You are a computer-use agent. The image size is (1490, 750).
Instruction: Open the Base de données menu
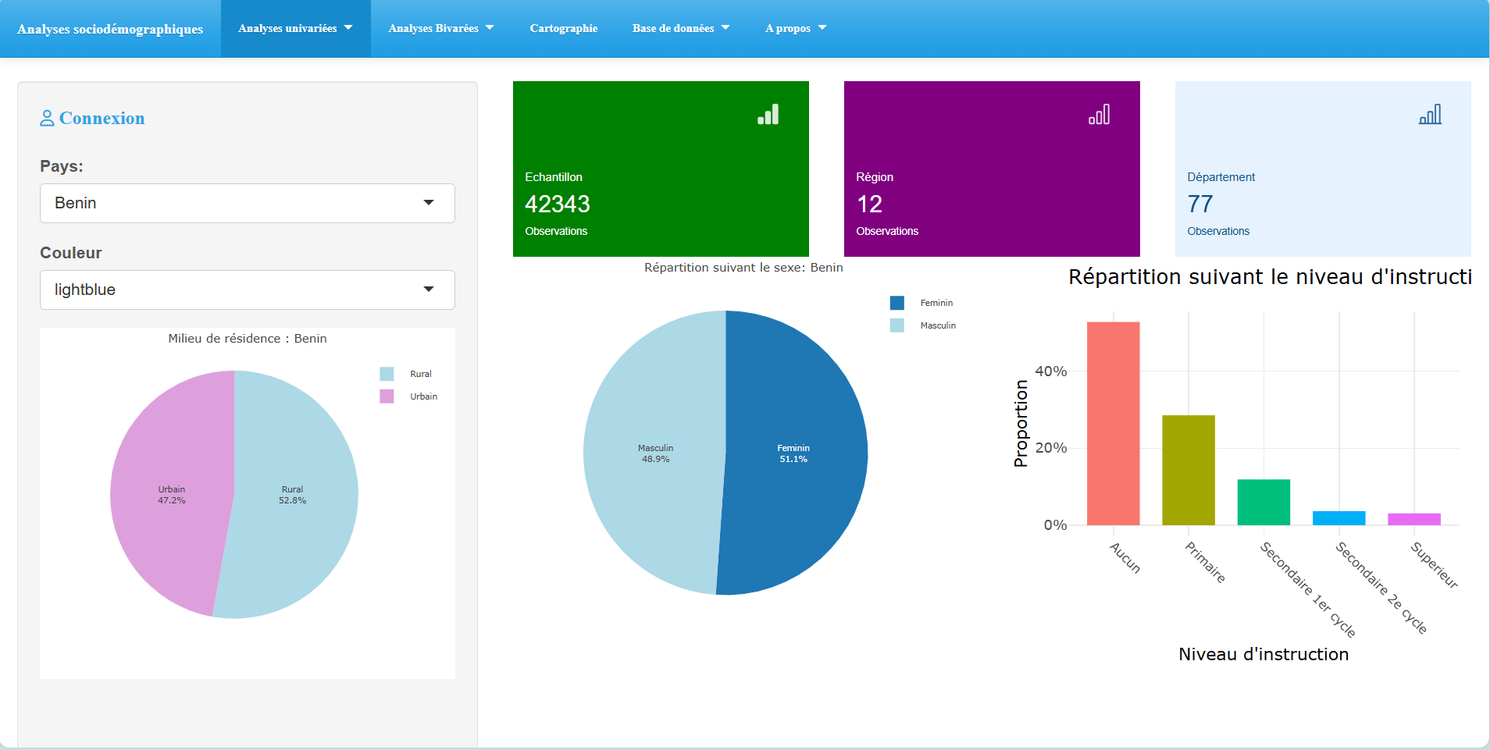(680, 28)
